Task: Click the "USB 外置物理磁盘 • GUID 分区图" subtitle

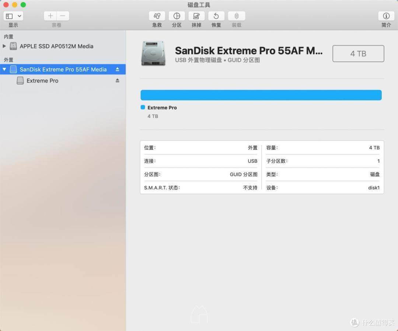Action: 217,60
